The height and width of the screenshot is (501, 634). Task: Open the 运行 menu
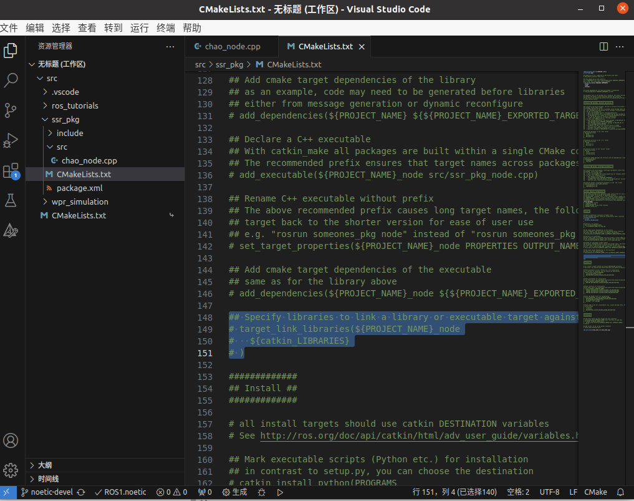click(140, 28)
